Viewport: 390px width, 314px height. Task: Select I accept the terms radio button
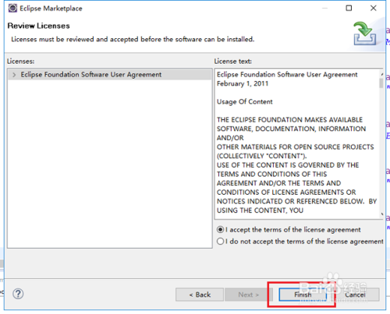tap(220, 230)
